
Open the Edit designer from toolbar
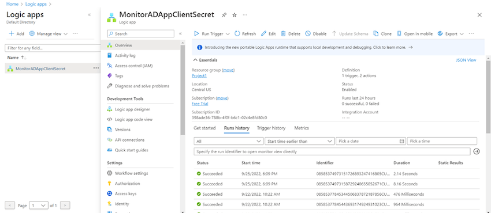click(268, 34)
